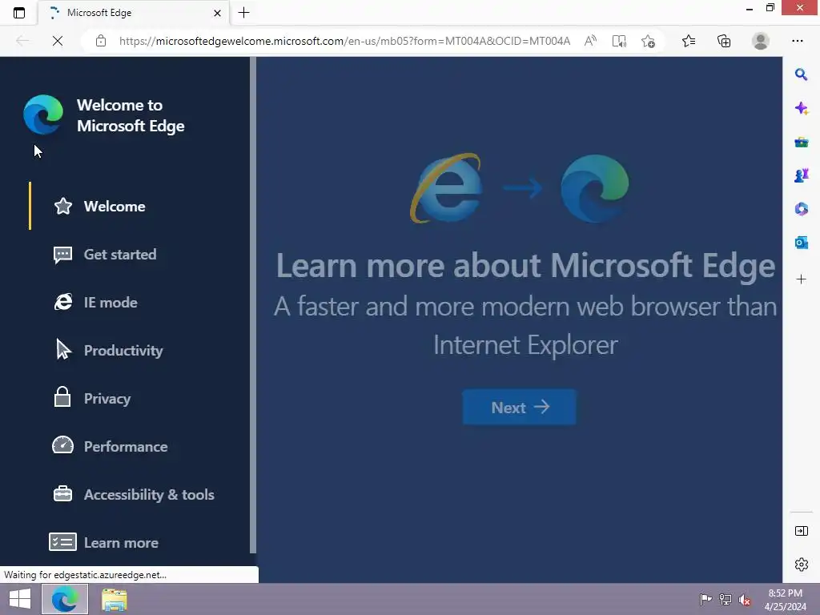820x615 pixels.
Task: Open the Windows Start menu
Action: point(20,599)
